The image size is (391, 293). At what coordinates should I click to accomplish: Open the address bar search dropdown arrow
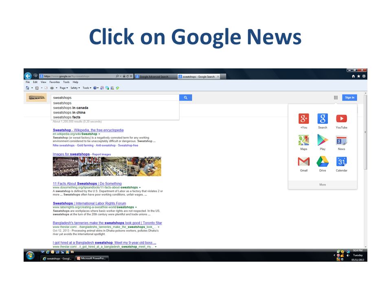coord(121,76)
